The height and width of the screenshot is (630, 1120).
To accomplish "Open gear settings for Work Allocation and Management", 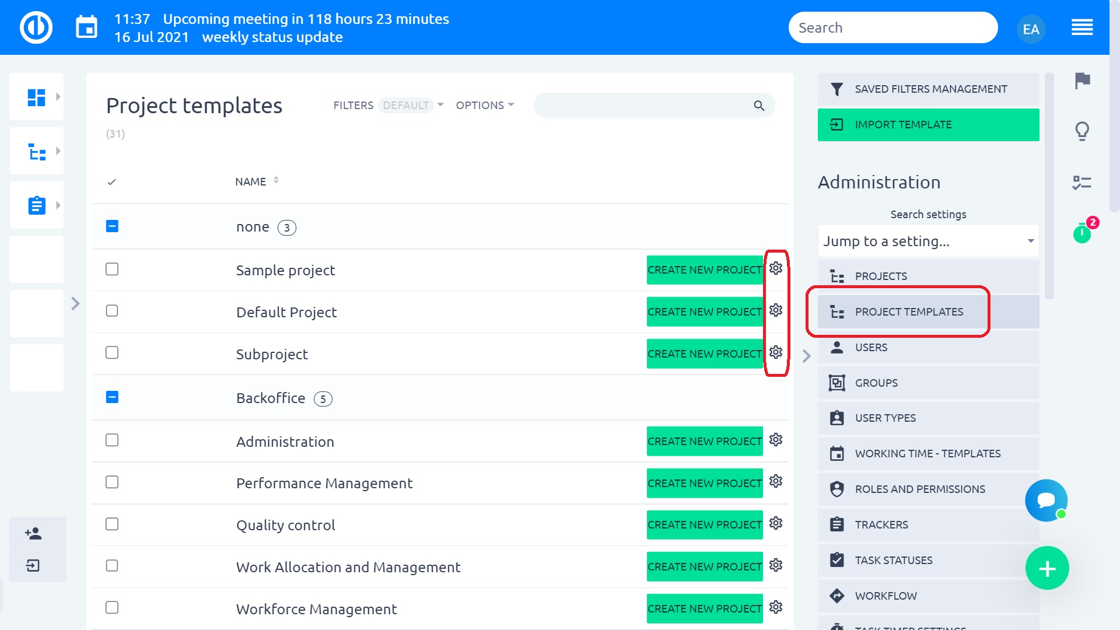I will pos(776,565).
